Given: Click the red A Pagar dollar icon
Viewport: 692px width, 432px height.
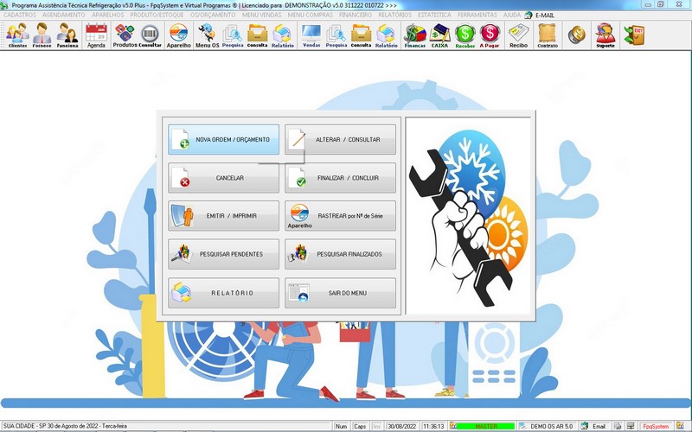Looking at the screenshot, I should pyautogui.click(x=490, y=35).
